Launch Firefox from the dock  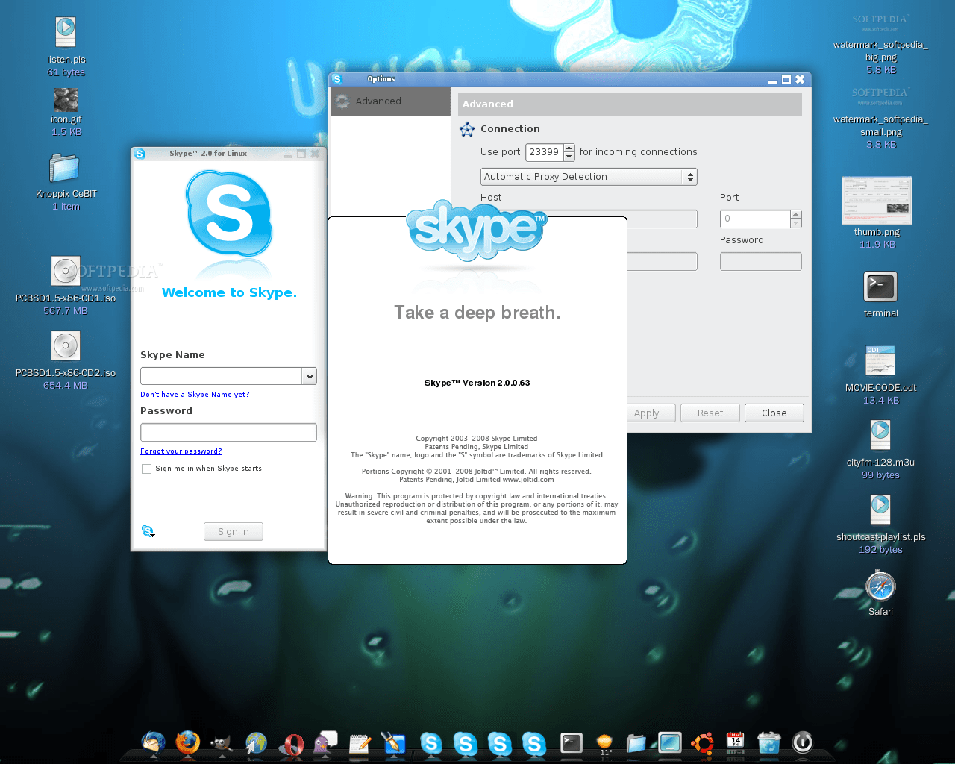(x=188, y=742)
